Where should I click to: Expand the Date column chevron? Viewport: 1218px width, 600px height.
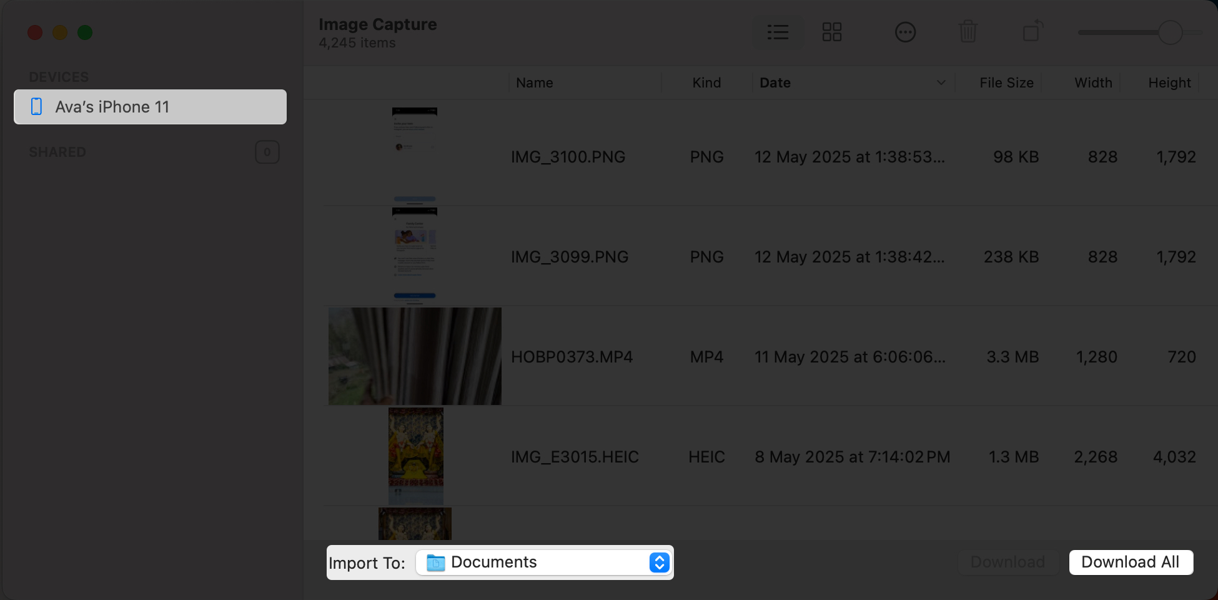coord(941,82)
